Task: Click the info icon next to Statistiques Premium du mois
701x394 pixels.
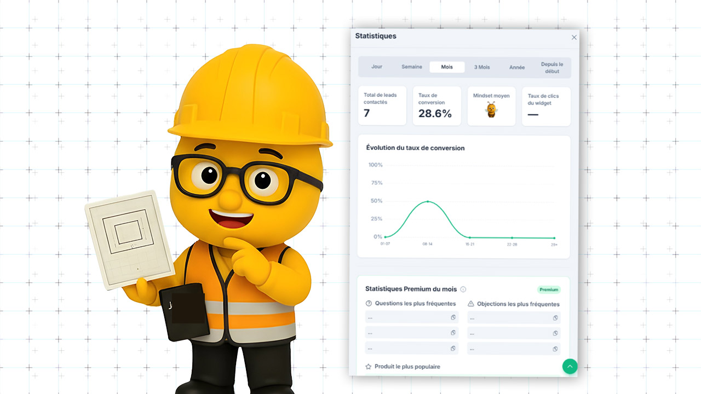Action: click(x=463, y=289)
